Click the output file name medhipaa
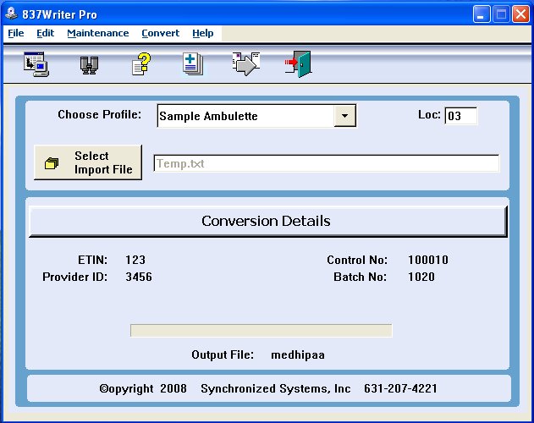 (298, 354)
